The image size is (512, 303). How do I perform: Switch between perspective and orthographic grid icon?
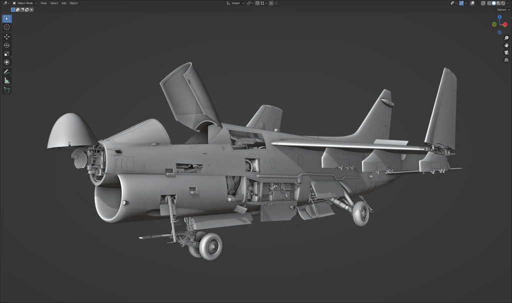506,60
